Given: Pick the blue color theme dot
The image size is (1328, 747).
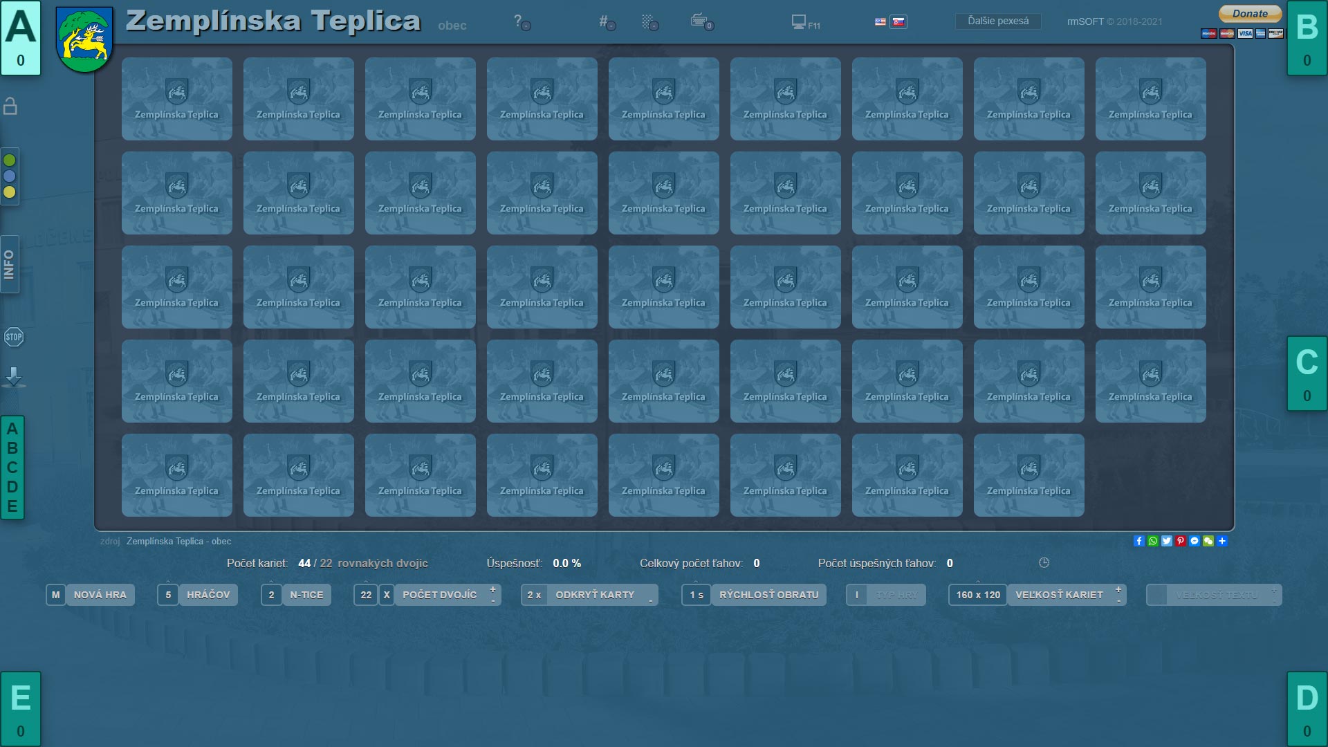Looking at the screenshot, I should pos(10,176).
